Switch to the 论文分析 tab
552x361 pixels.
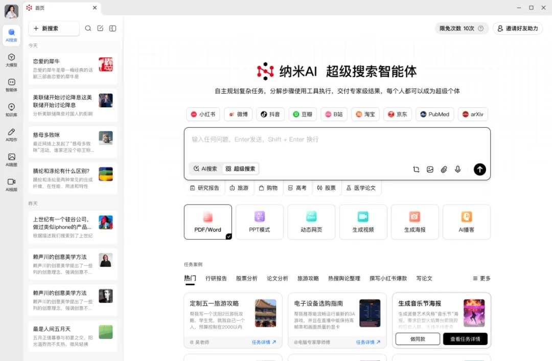pos(278,278)
